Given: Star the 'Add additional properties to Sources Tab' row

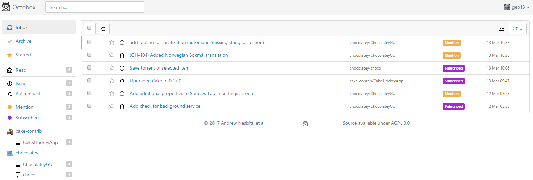Looking at the screenshot, I should click(x=112, y=93).
